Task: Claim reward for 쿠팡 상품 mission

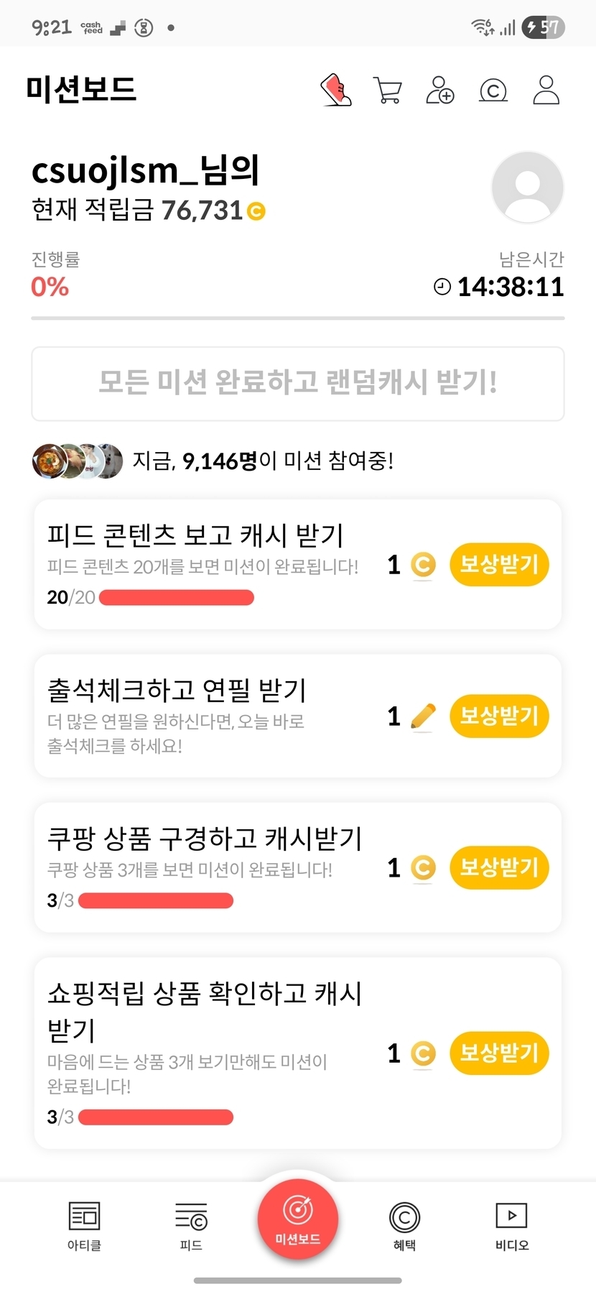Action: [x=499, y=867]
